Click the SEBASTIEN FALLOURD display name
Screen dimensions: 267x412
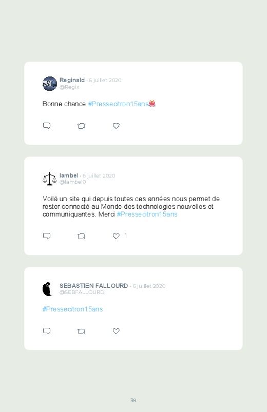(93, 286)
